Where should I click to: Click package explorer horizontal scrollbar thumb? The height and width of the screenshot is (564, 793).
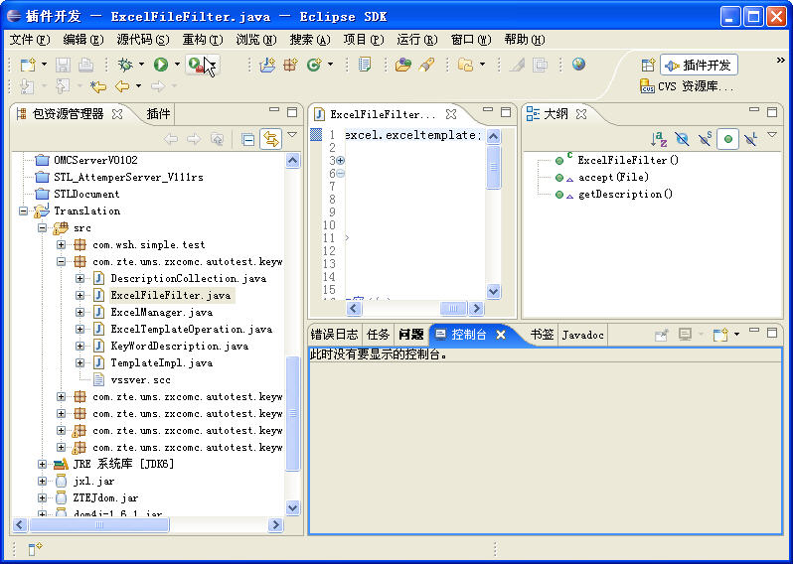99,524
